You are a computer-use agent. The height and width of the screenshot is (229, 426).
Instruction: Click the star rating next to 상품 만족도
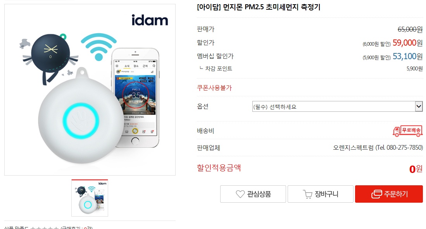[44, 227]
